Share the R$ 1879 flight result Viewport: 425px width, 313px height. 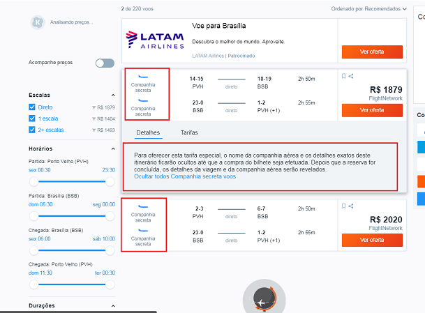[x=351, y=76]
